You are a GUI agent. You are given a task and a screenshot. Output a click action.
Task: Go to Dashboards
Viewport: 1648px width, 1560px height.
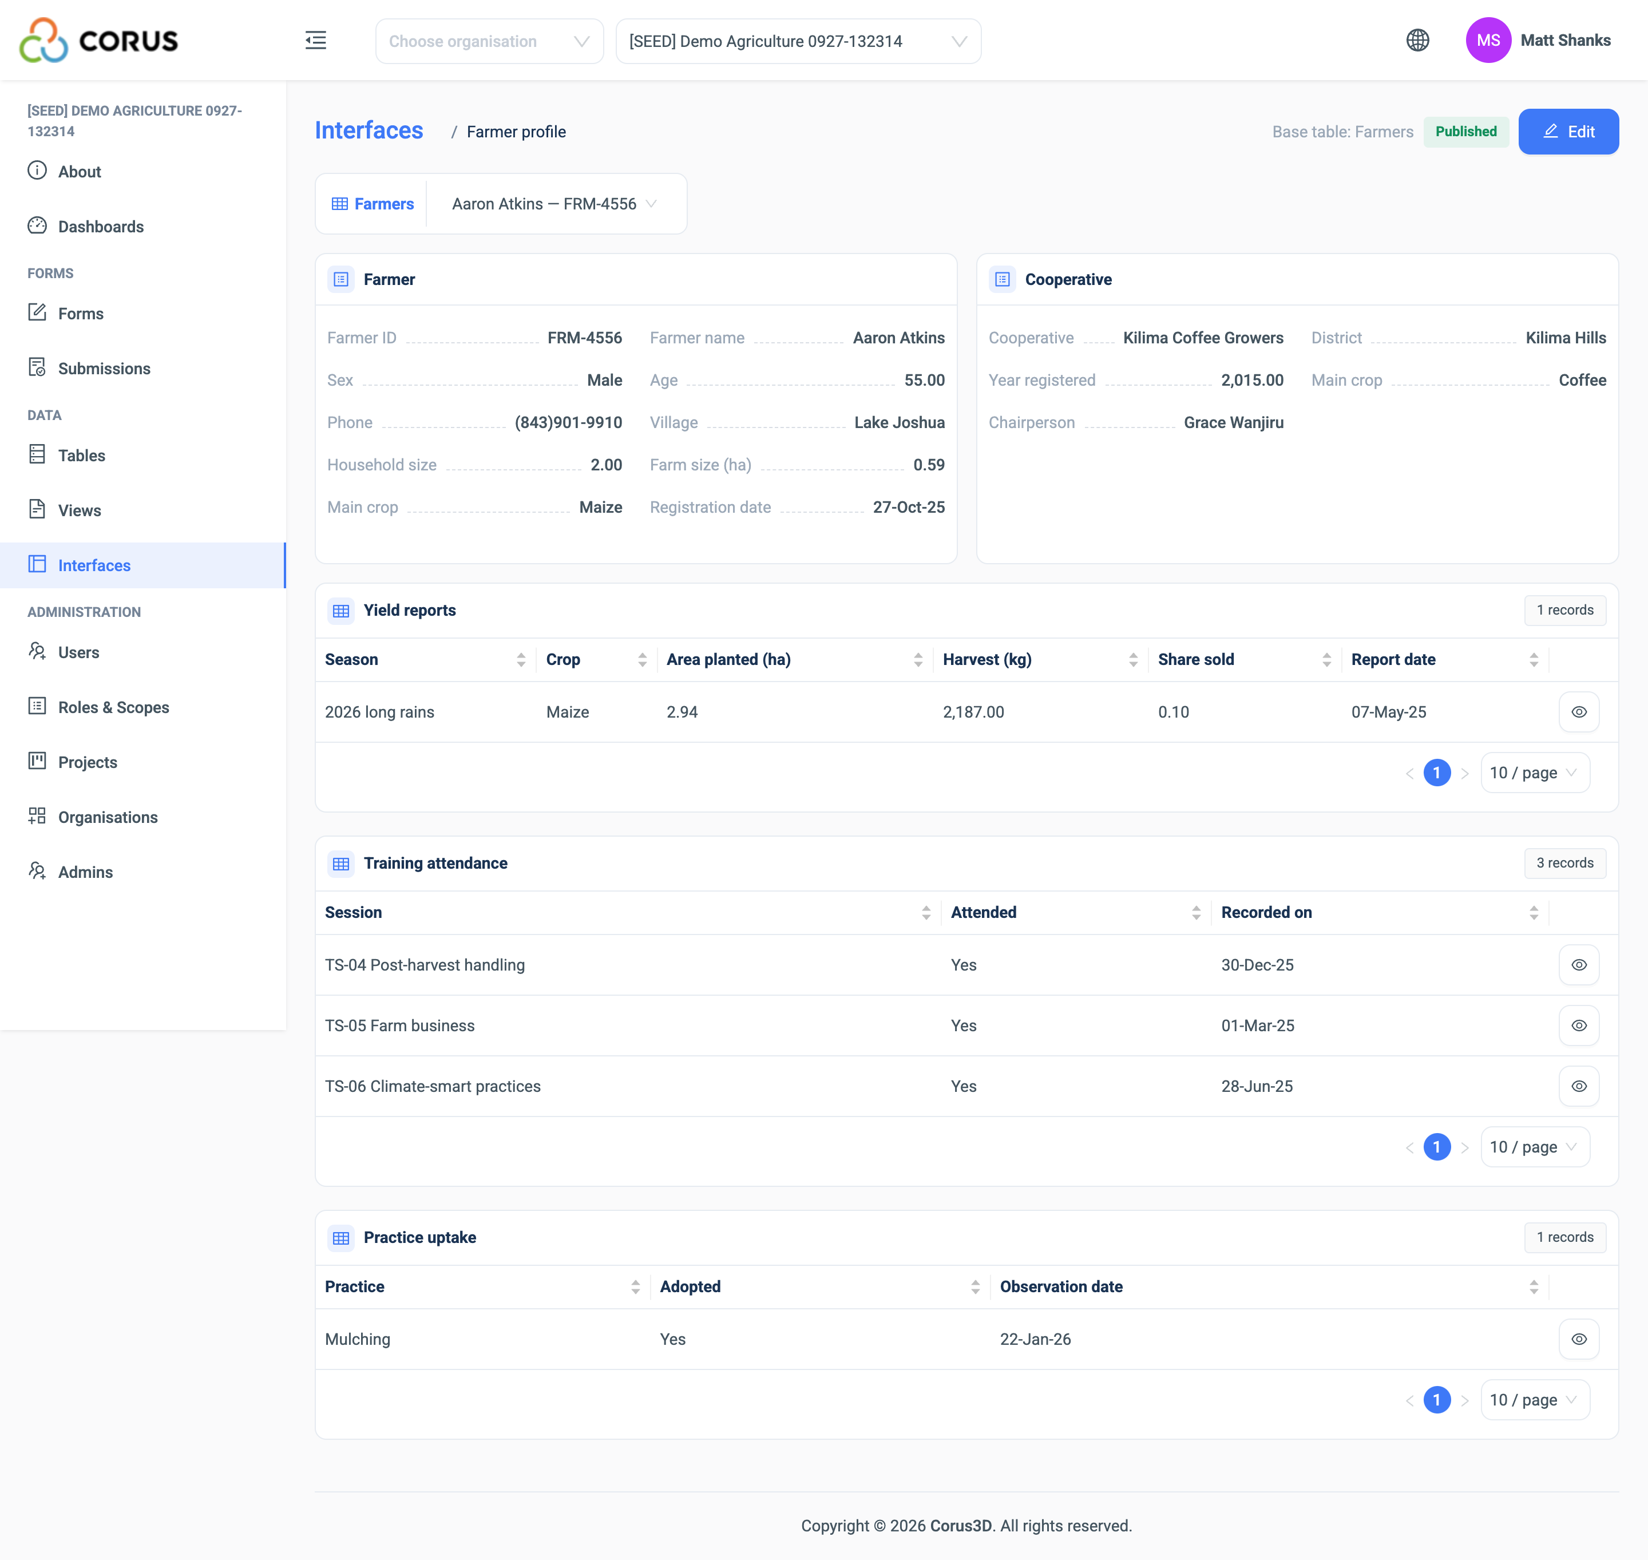pyautogui.click(x=143, y=226)
